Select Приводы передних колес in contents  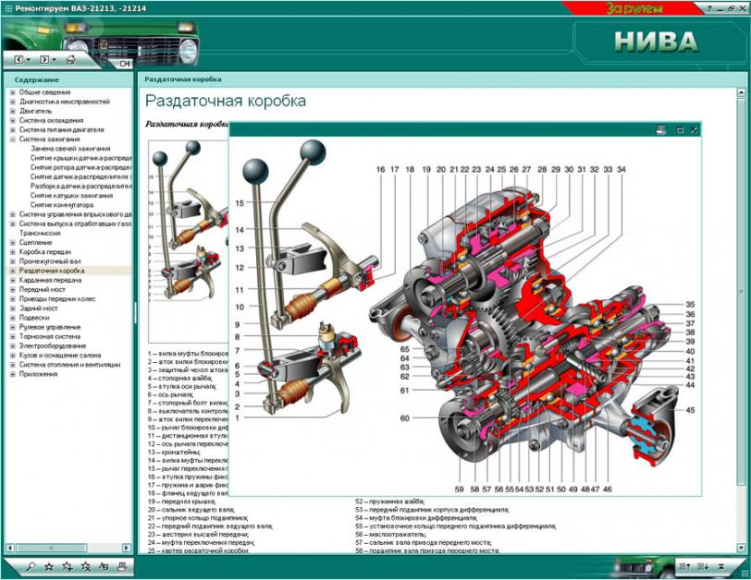[57, 299]
